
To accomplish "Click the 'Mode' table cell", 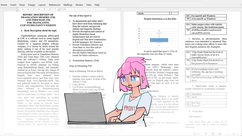I will 153,13.
